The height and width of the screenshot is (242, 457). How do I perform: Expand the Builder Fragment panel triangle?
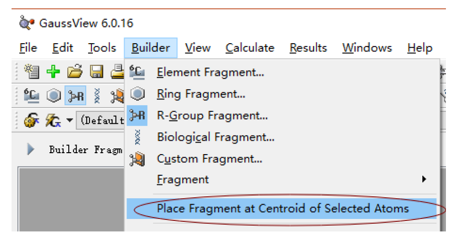[31, 149]
